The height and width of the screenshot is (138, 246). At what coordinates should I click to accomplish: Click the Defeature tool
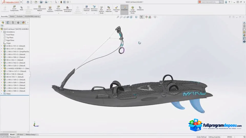click(x=140, y=8)
